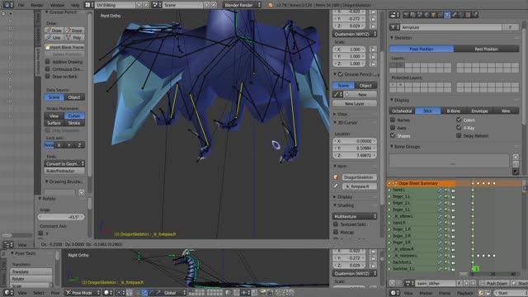
Task: Click the Armature data properties tab icon
Action: 447,15
